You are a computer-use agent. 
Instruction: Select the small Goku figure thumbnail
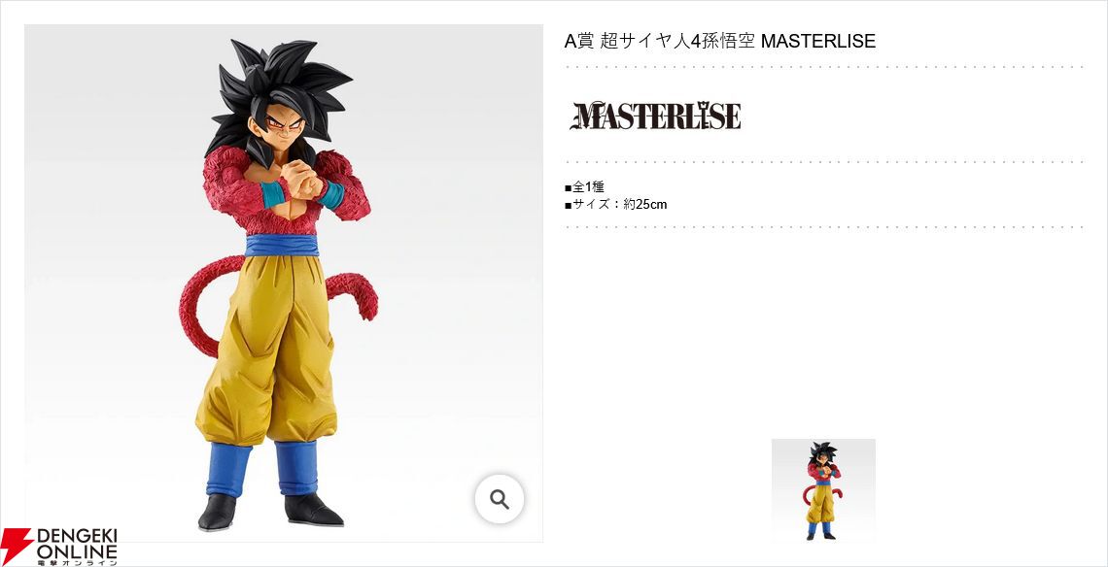tap(823, 490)
